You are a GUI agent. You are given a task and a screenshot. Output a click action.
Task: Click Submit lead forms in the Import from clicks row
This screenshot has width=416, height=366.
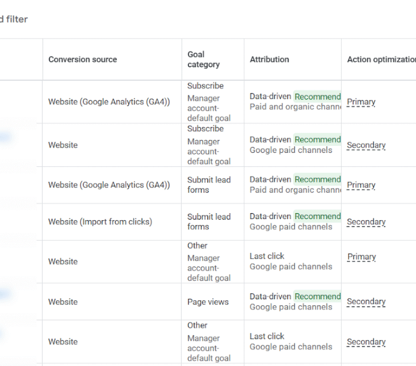coord(208,222)
